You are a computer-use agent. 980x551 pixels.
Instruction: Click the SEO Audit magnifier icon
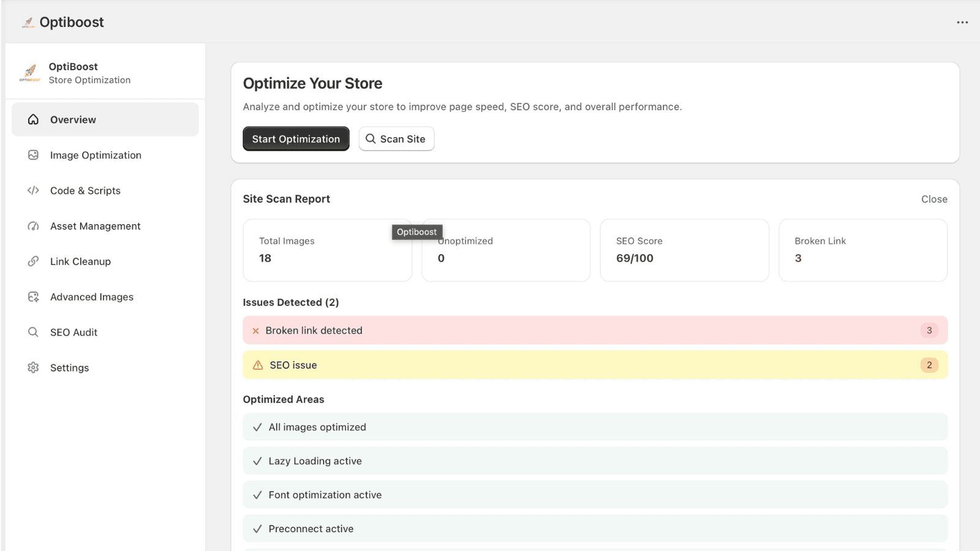pyautogui.click(x=33, y=332)
